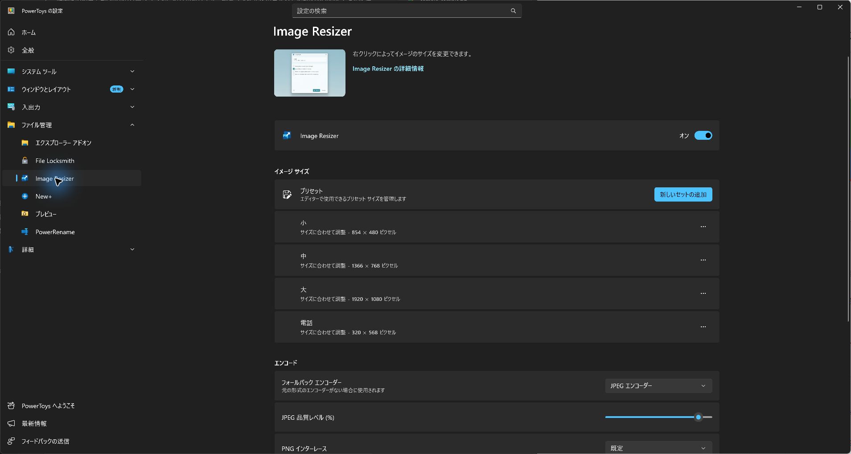This screenshot has width=851, height=454.
Task: Open フィードバックの送信 icon
Action: (11, 441)
